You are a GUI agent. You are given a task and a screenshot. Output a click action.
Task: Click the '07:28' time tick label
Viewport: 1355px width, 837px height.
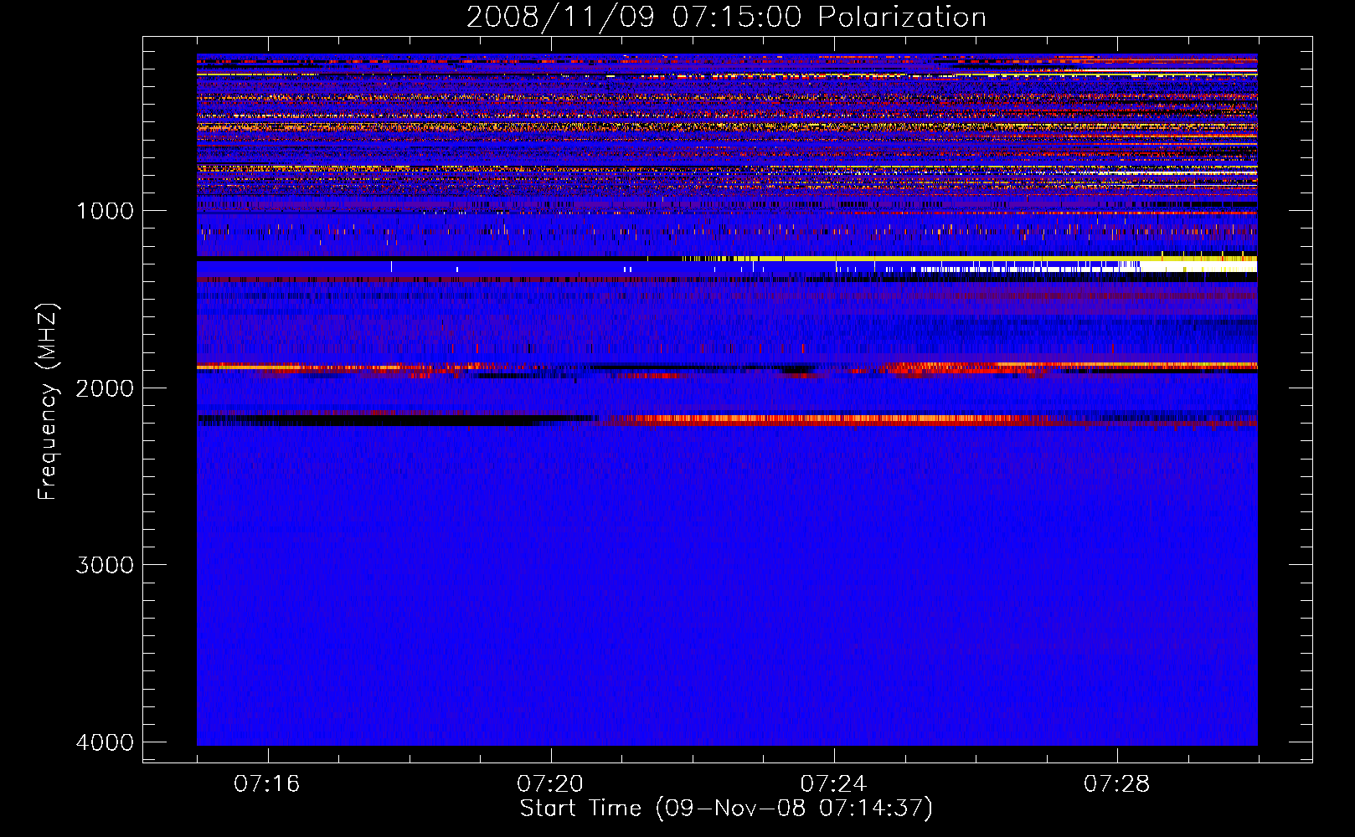[1117, 783]
